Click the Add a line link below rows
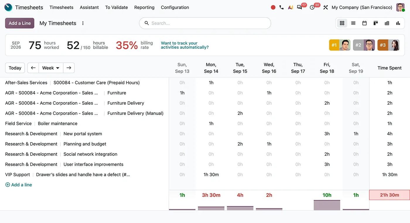 click(x=19, y=185)
